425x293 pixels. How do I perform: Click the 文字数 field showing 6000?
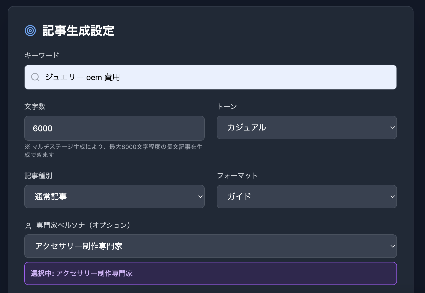pos(114,128)
